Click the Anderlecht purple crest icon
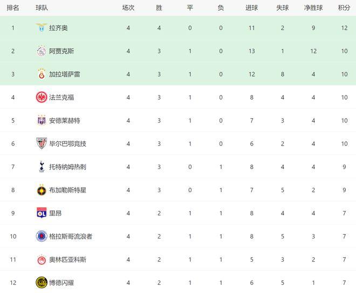This screenshot has width=356, height=293. coord(42,120)
